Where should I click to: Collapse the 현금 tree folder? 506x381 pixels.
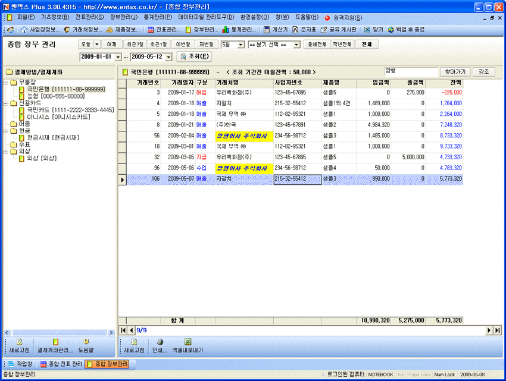[5, 131]
